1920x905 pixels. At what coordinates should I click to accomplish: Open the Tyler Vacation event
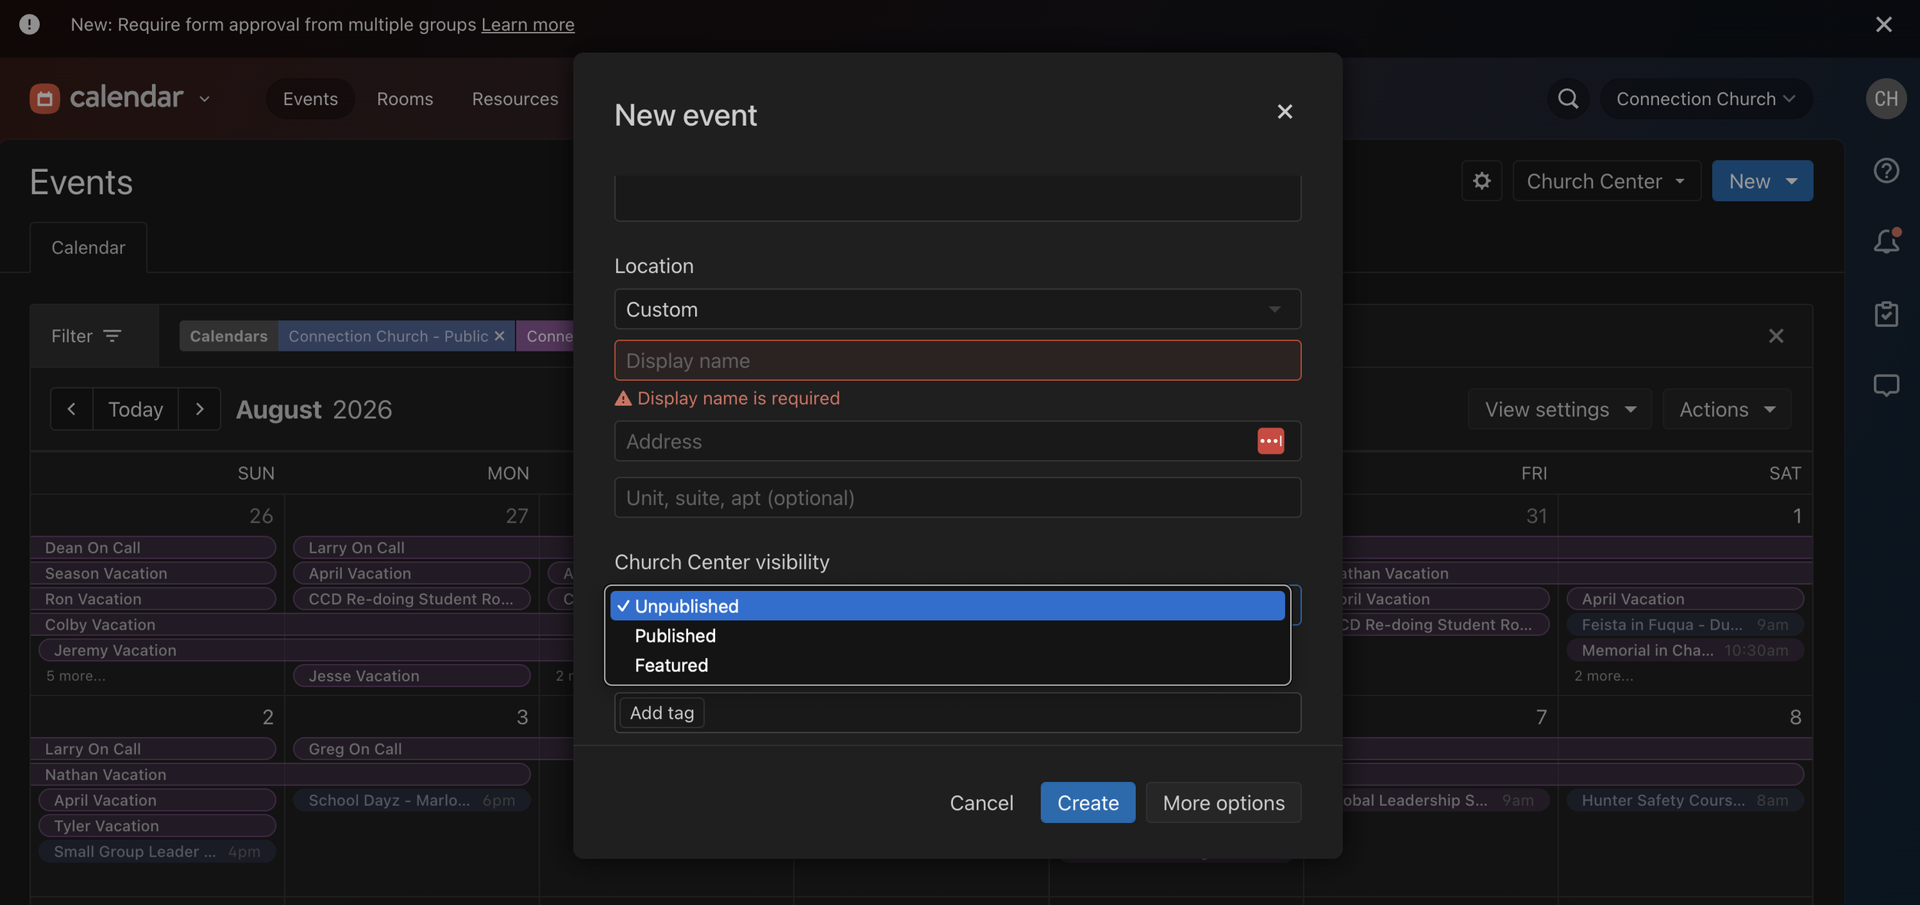point(157,826)
